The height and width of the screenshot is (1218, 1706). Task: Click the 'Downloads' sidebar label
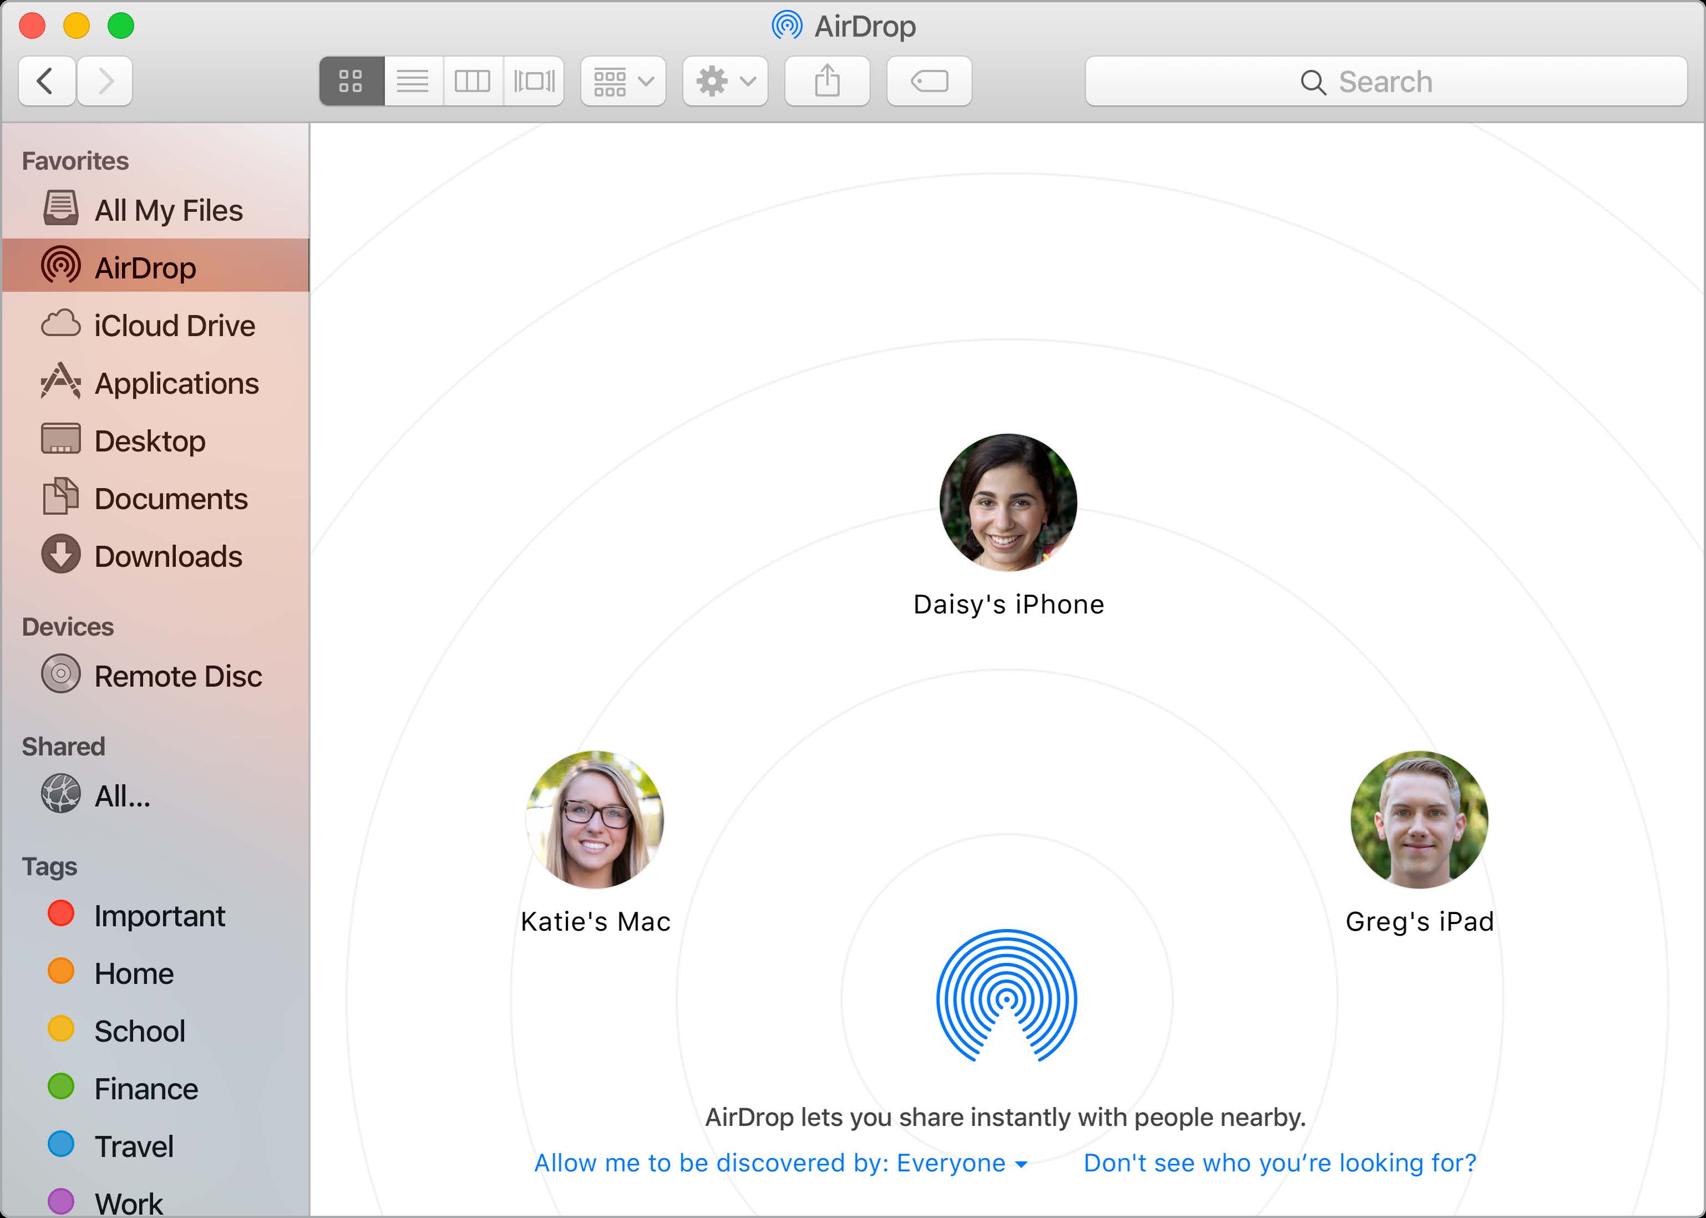click(x=169, y=556)
